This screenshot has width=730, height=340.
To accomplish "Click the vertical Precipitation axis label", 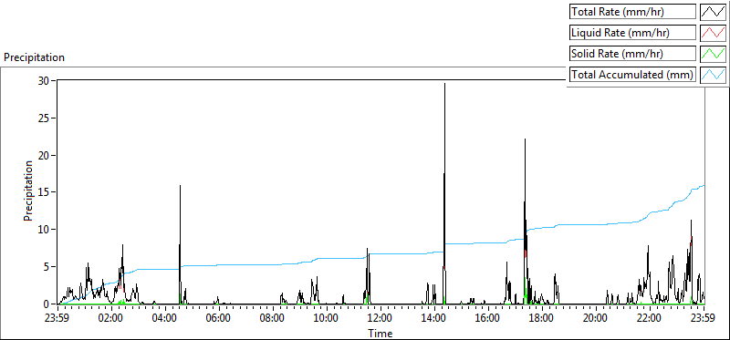I will [x=28, y=191].
